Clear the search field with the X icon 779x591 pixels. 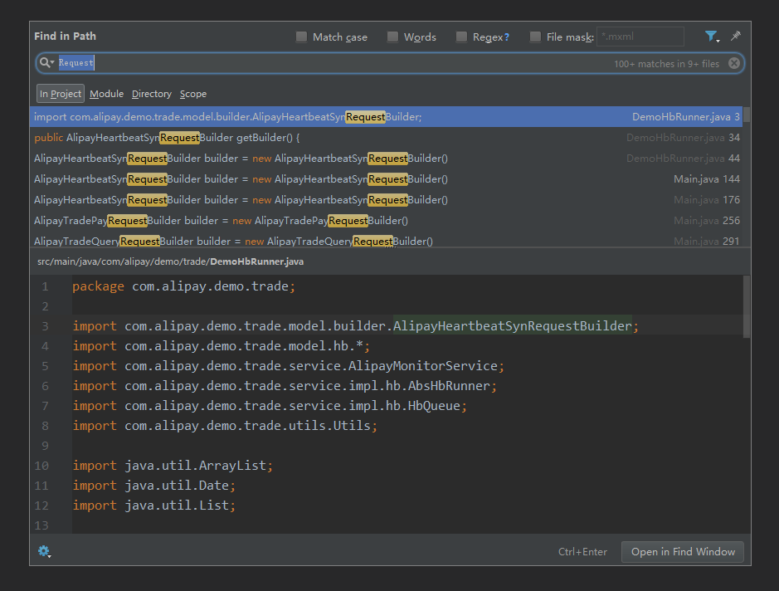[x=734, y=63]
